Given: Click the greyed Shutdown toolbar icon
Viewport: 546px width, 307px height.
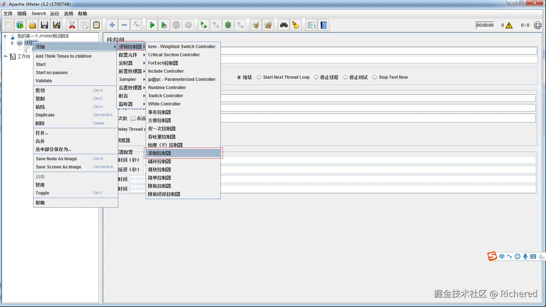Looking at the screenshot, I should 188,25.
